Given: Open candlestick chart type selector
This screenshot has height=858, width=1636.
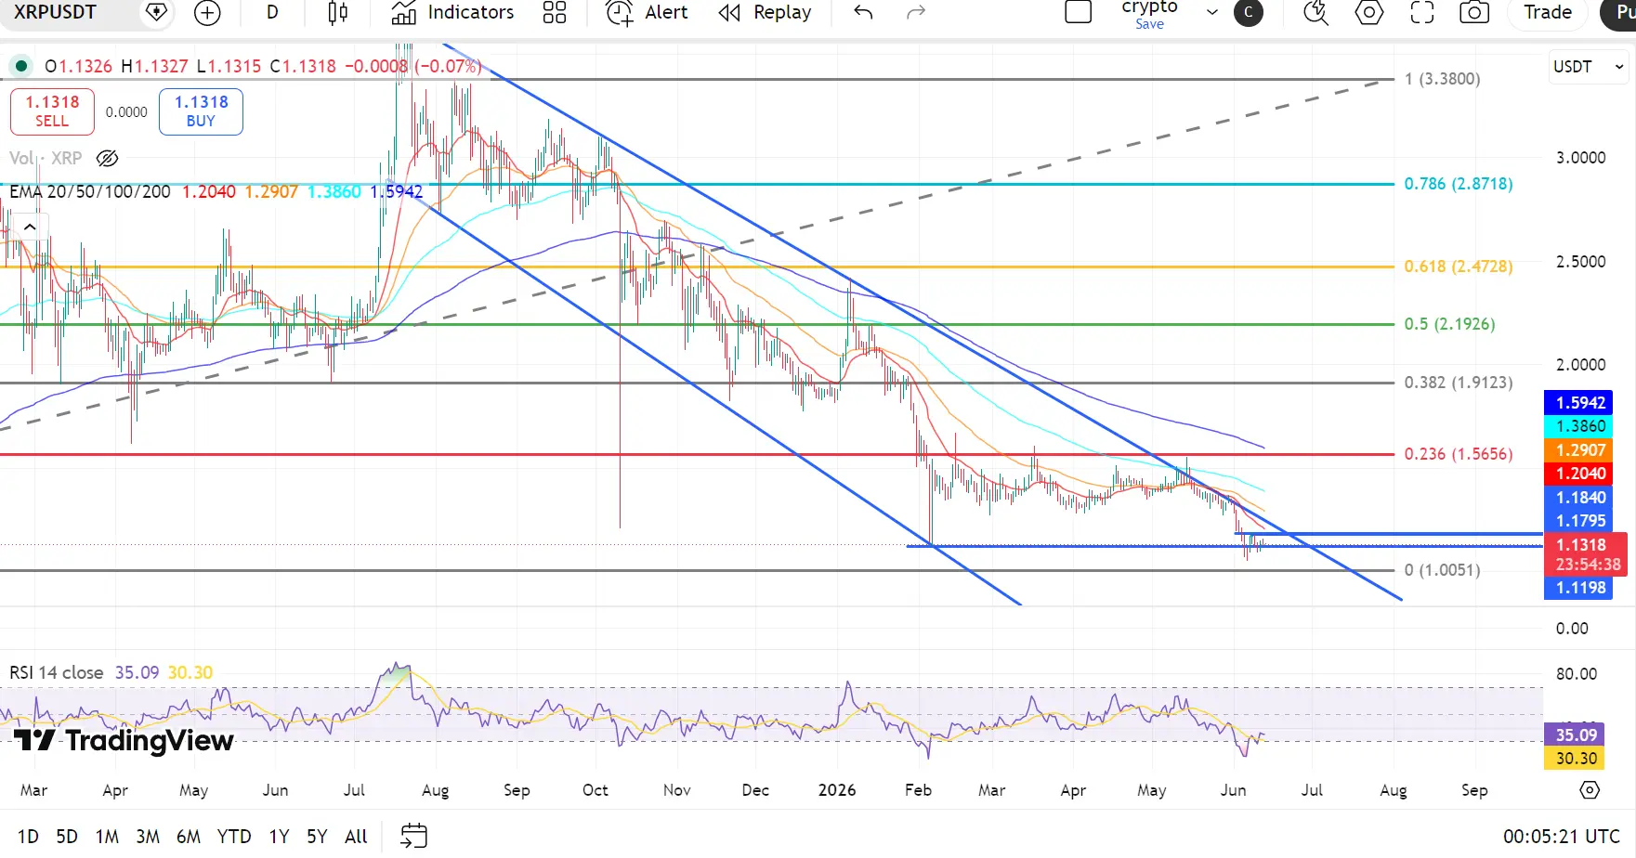Looking at the screenshot, I should [338, 12].
